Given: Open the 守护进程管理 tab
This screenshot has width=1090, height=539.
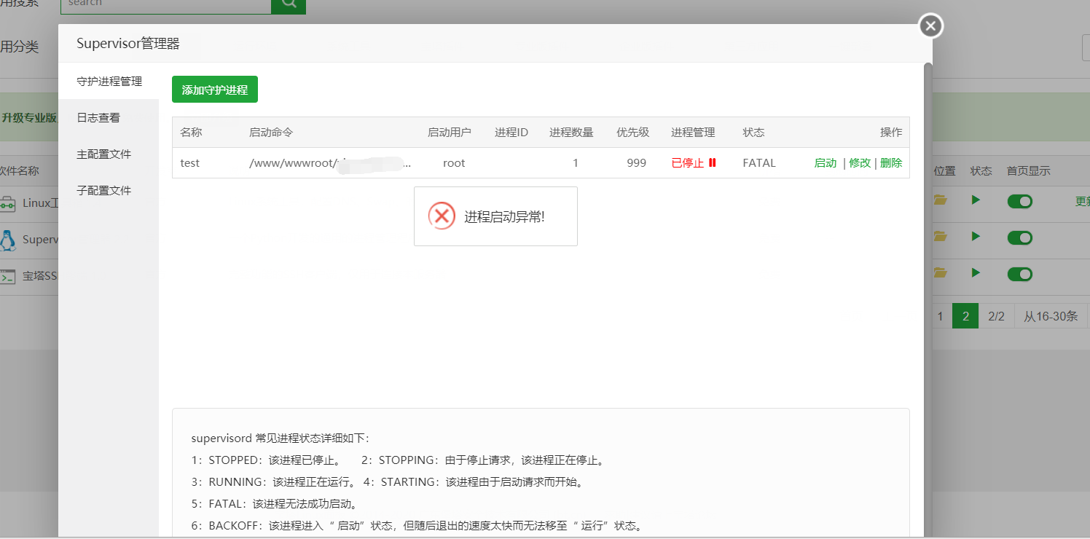Looking at the screenshot, I should (x=109, y=82).
